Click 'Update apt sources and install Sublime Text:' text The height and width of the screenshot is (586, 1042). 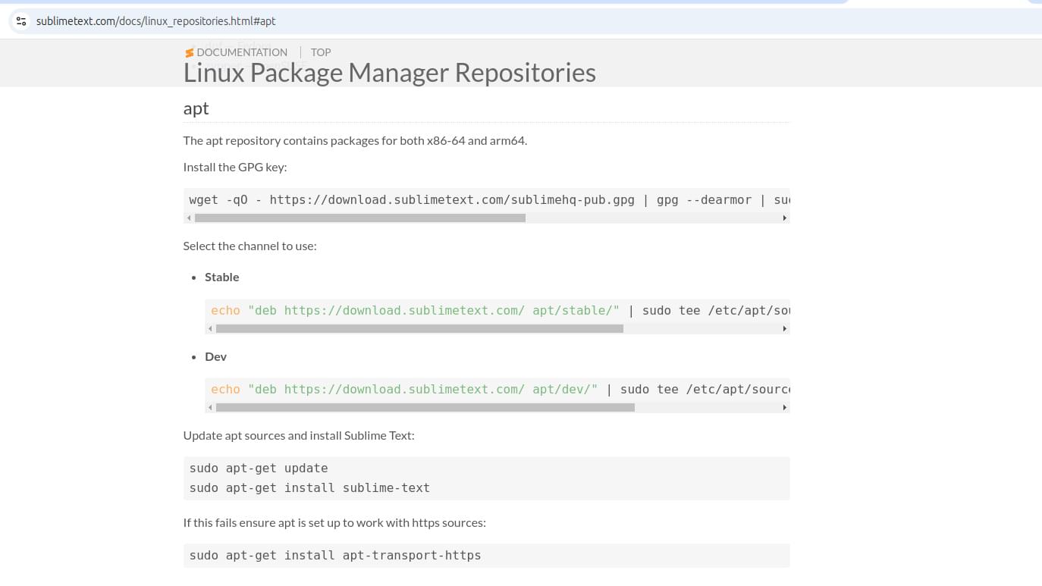(x=299, y=436)
